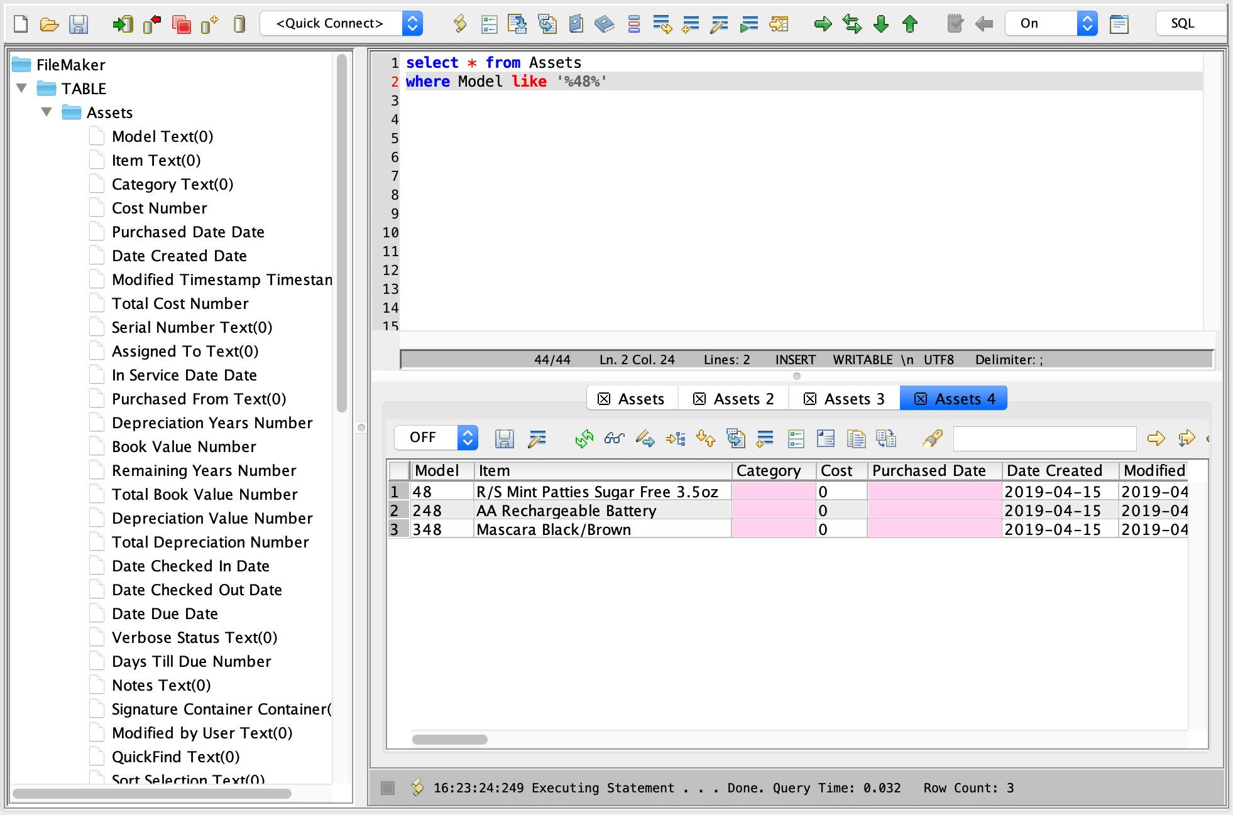Viewport: 1233px width, 815px height.
Task: Click the stop square in status bar
Action: click(x=388, y=787)
